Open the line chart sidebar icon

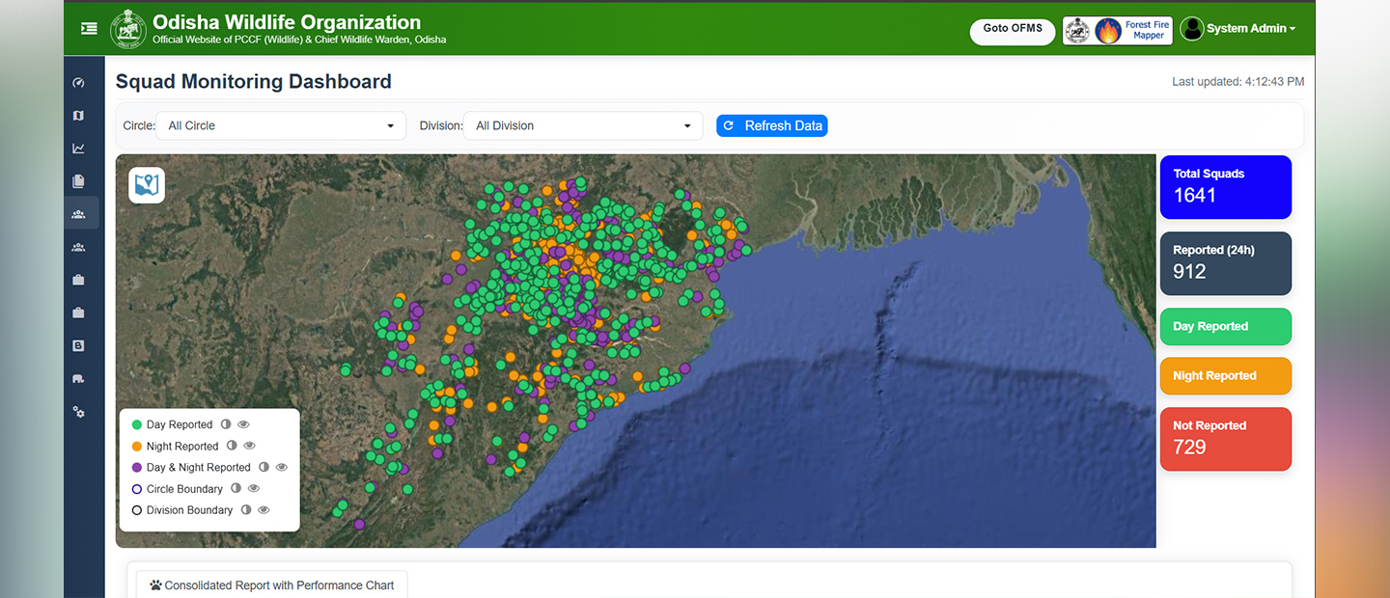click(x=78, y=149)
